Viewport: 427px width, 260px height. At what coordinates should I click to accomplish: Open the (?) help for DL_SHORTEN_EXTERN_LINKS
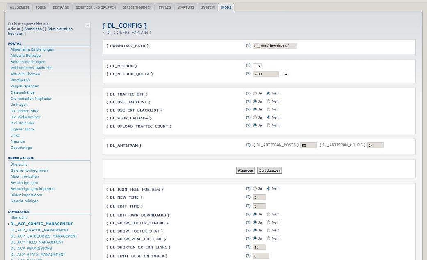click(248, 247)
